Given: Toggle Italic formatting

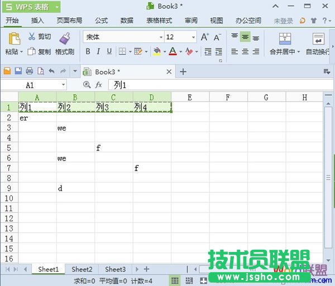Looking at the screenshot, I should (x=98, y=51).
